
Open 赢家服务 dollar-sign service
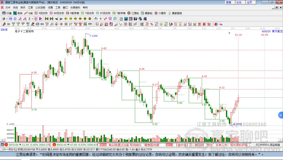point(175,13)
